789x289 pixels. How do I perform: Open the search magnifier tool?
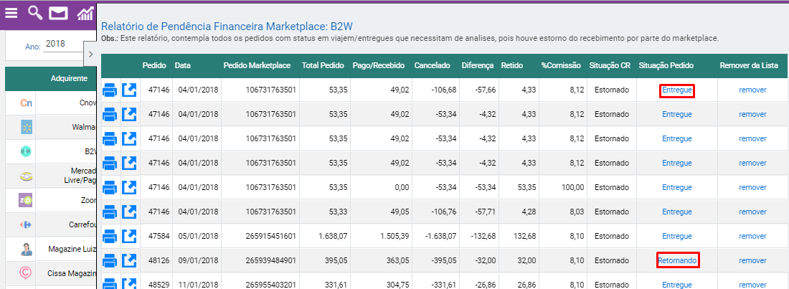34,13
